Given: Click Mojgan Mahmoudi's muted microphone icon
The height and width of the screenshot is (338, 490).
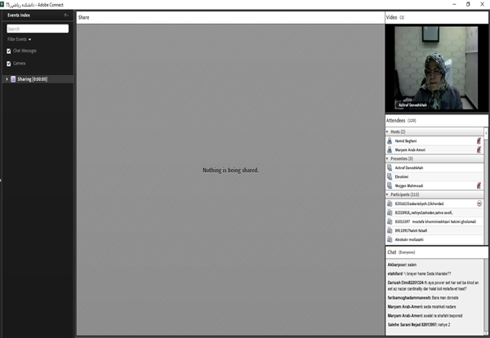Looking at the screenshot, I should [479, 185].
